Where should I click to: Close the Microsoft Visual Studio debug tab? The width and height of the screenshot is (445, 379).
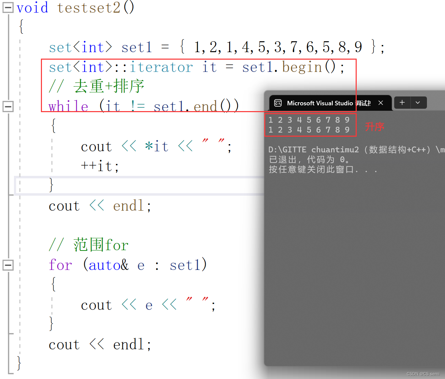point(381,103)
